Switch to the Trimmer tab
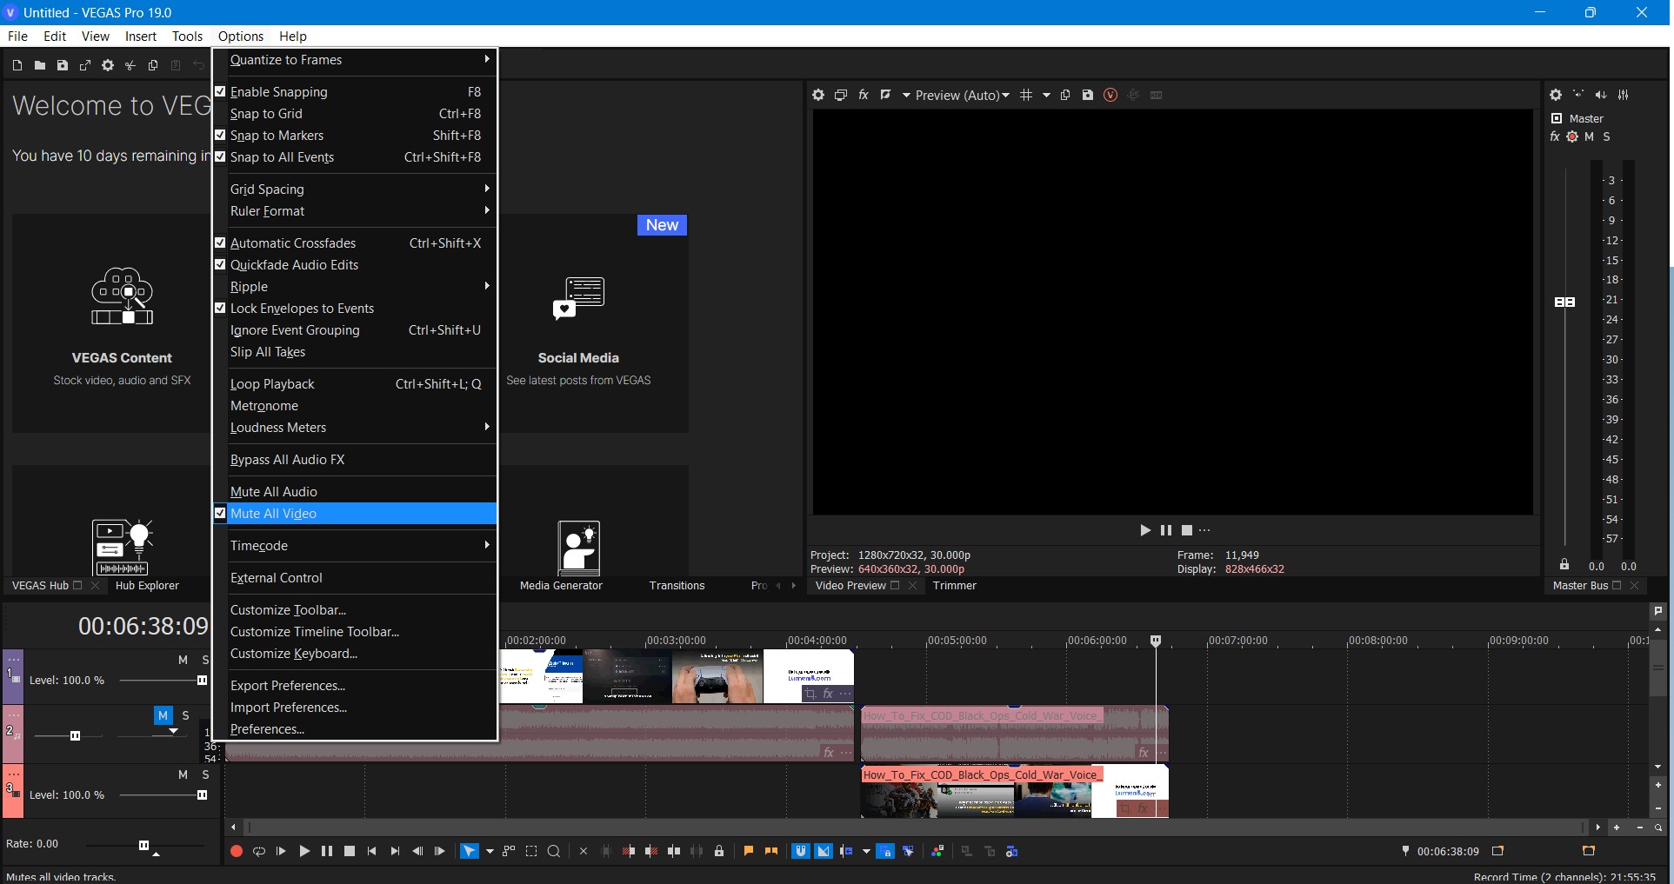This screenshot has height=884, width=1674. click(954, 585)
